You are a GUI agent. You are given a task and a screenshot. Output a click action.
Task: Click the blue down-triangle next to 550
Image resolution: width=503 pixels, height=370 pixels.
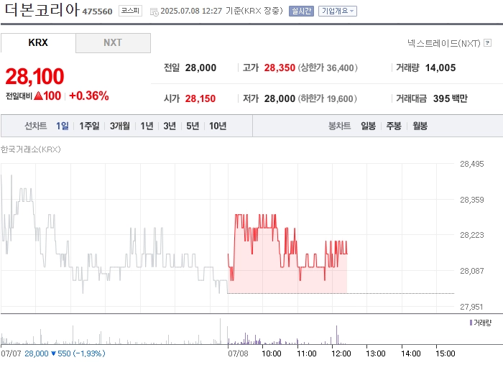click(x=53, y=353)
